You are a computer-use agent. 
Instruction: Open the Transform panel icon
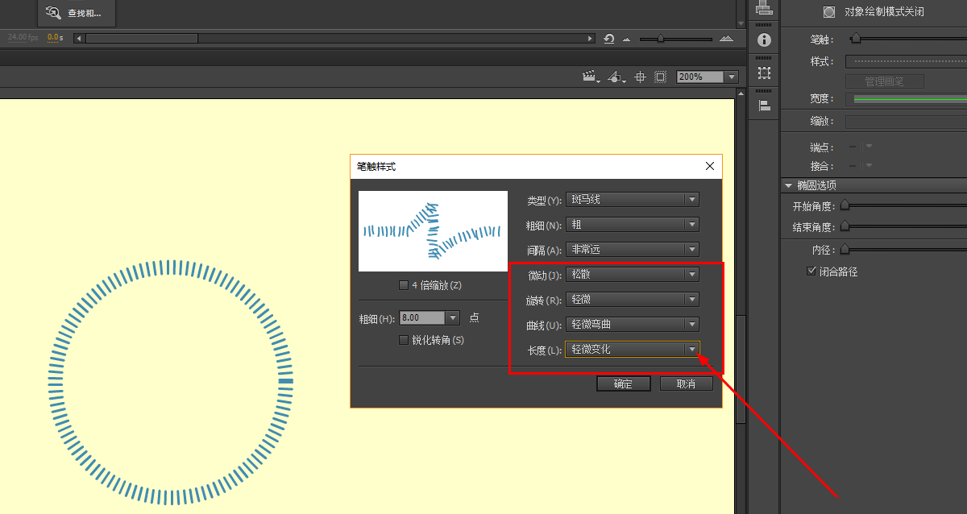tap(764, 73)
